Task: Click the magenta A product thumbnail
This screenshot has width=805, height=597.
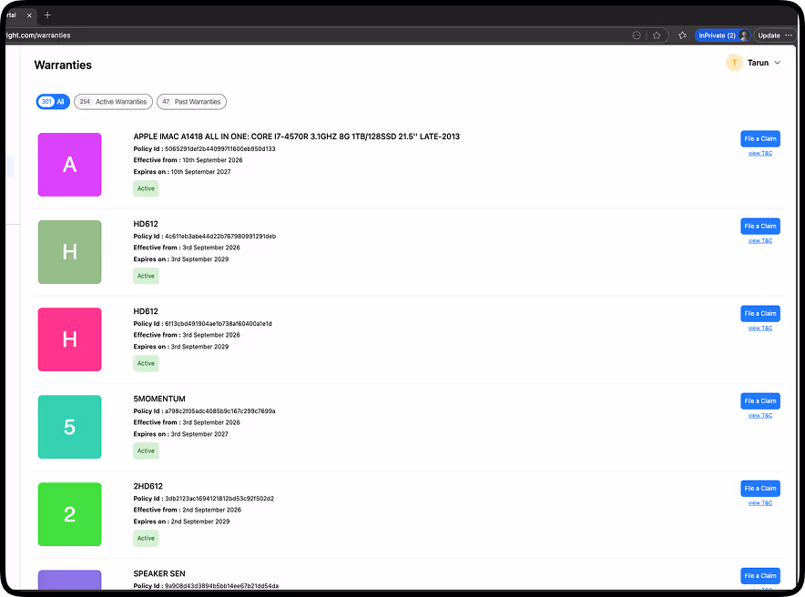Action: point(70,165)
